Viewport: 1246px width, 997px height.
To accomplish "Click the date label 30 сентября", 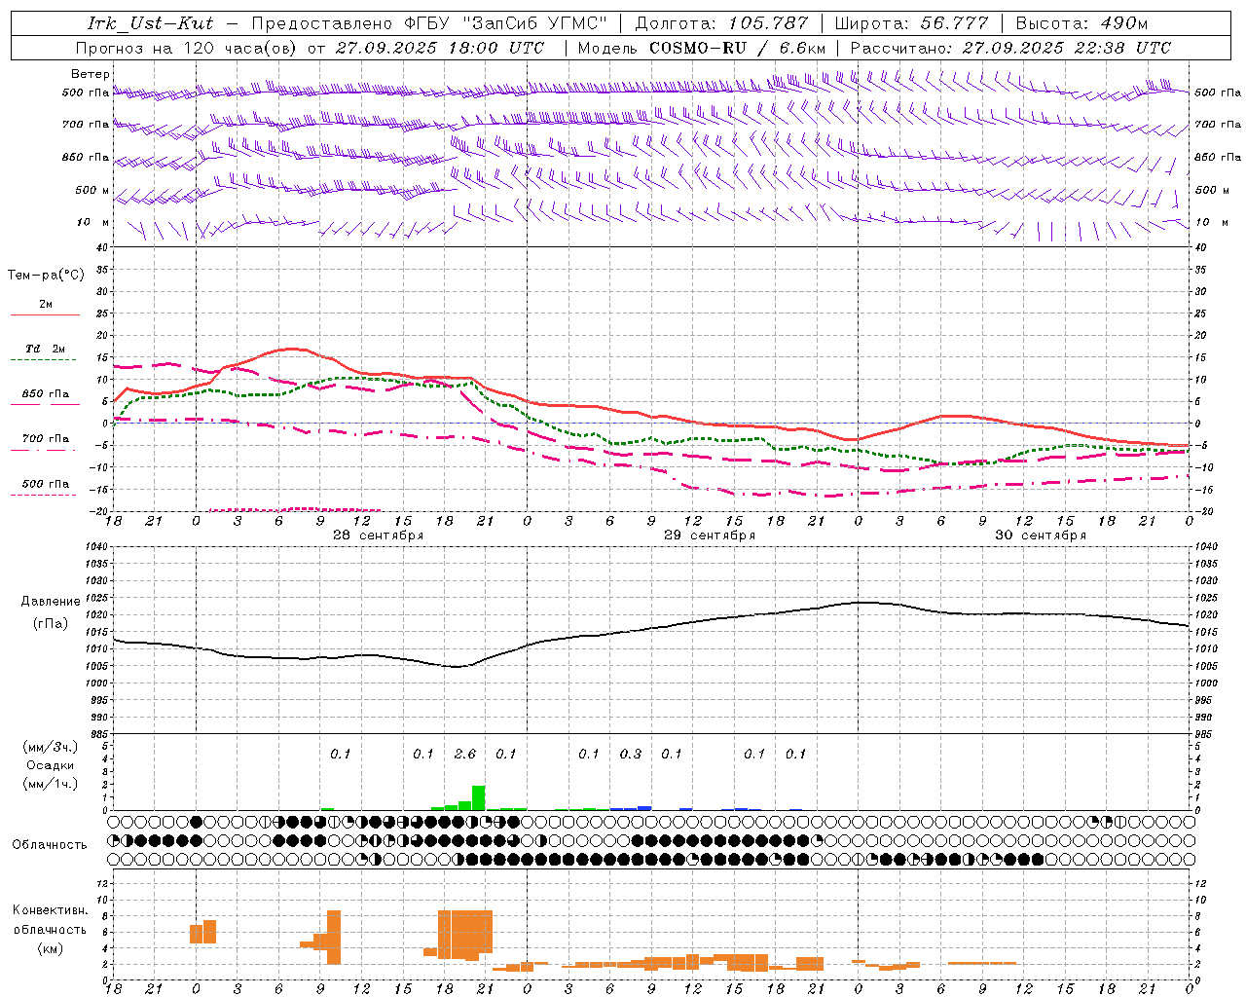I will tap(1041, 535).
